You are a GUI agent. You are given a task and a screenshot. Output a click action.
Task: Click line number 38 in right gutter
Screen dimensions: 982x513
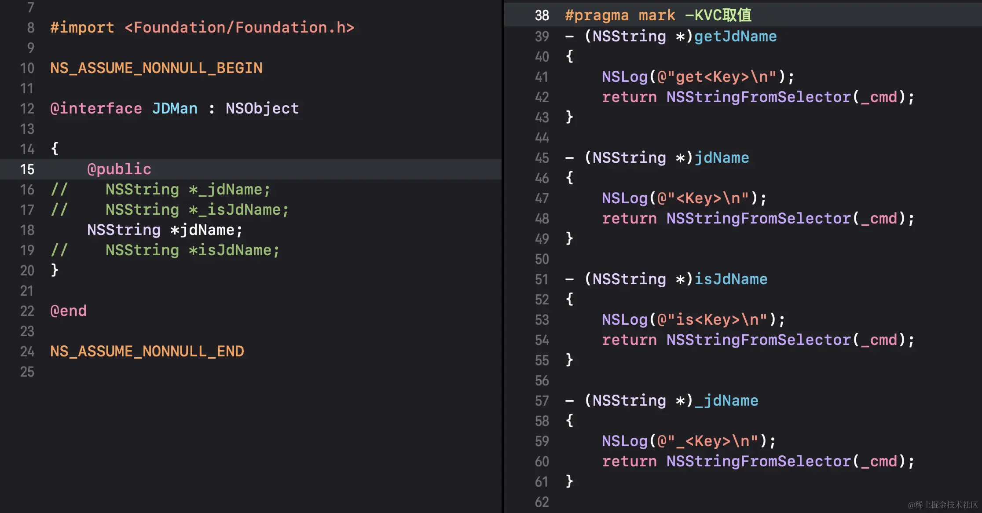[x=542, y=15]
